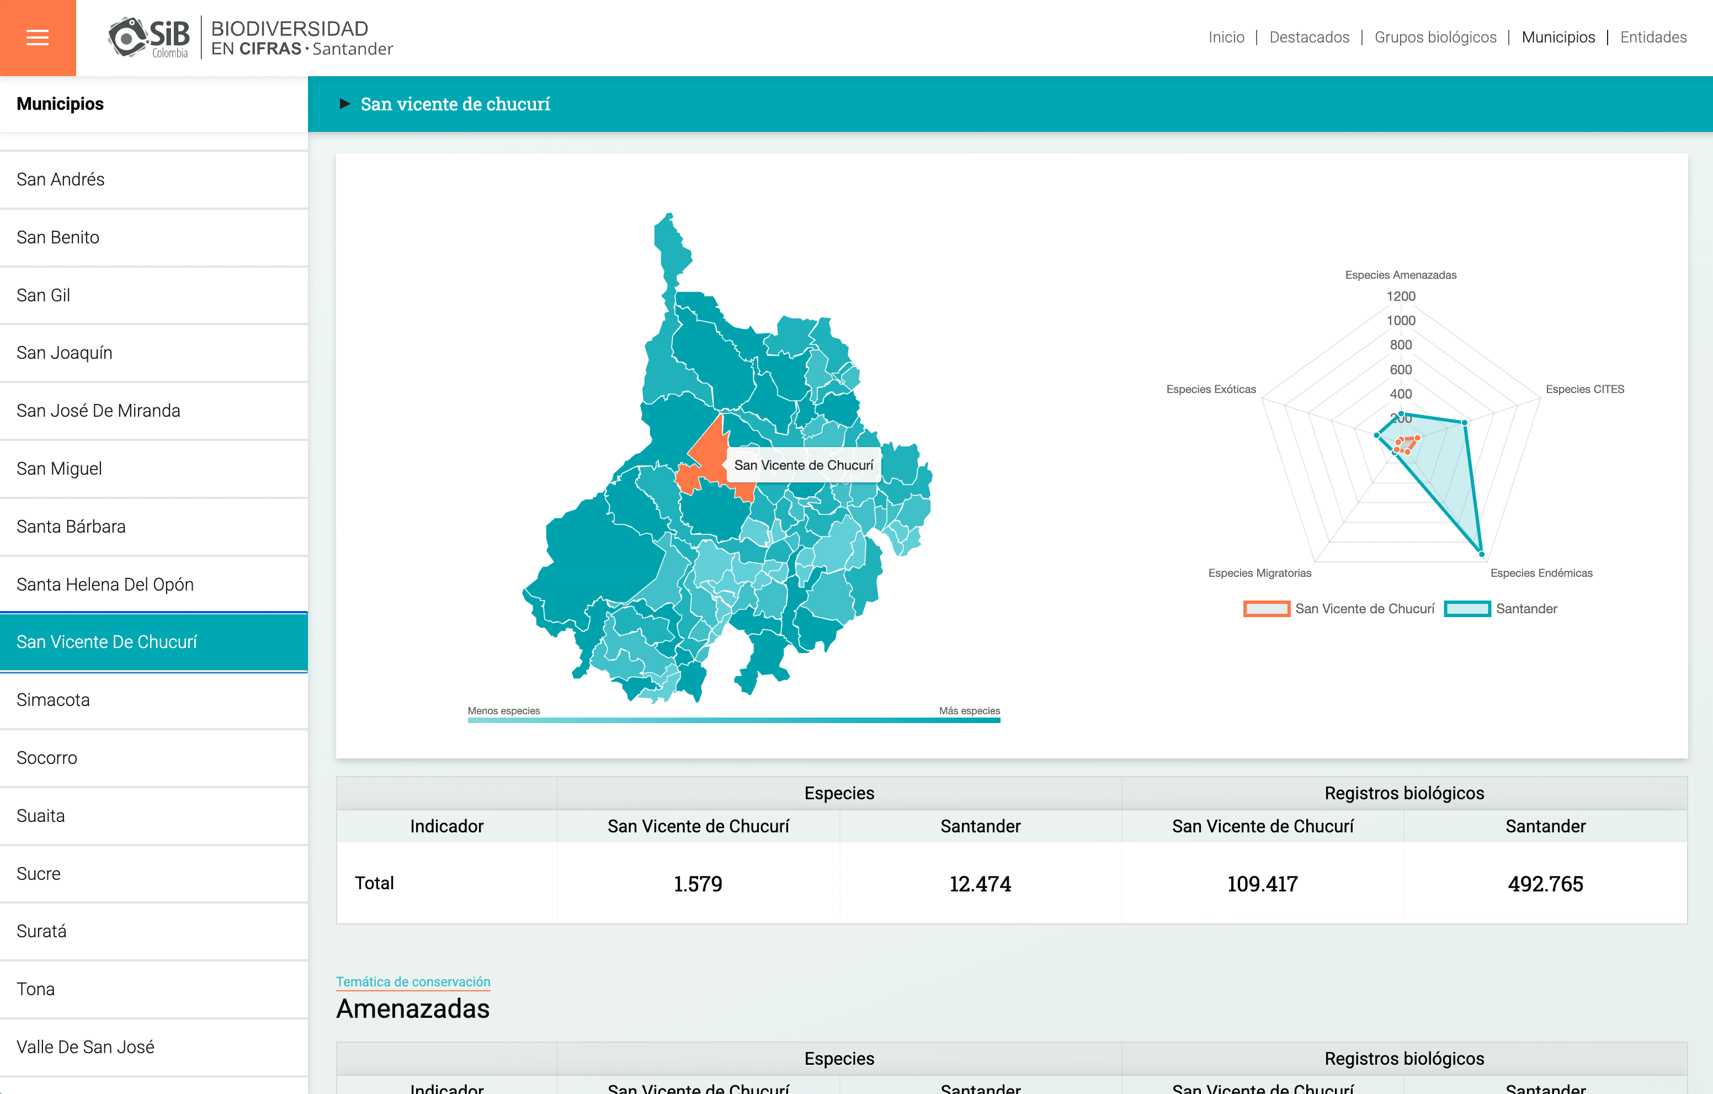Click the Especies Endémicas radar data point
The height and width of the screenshot is (1094, 1713).
click(x=1482, y=554)
